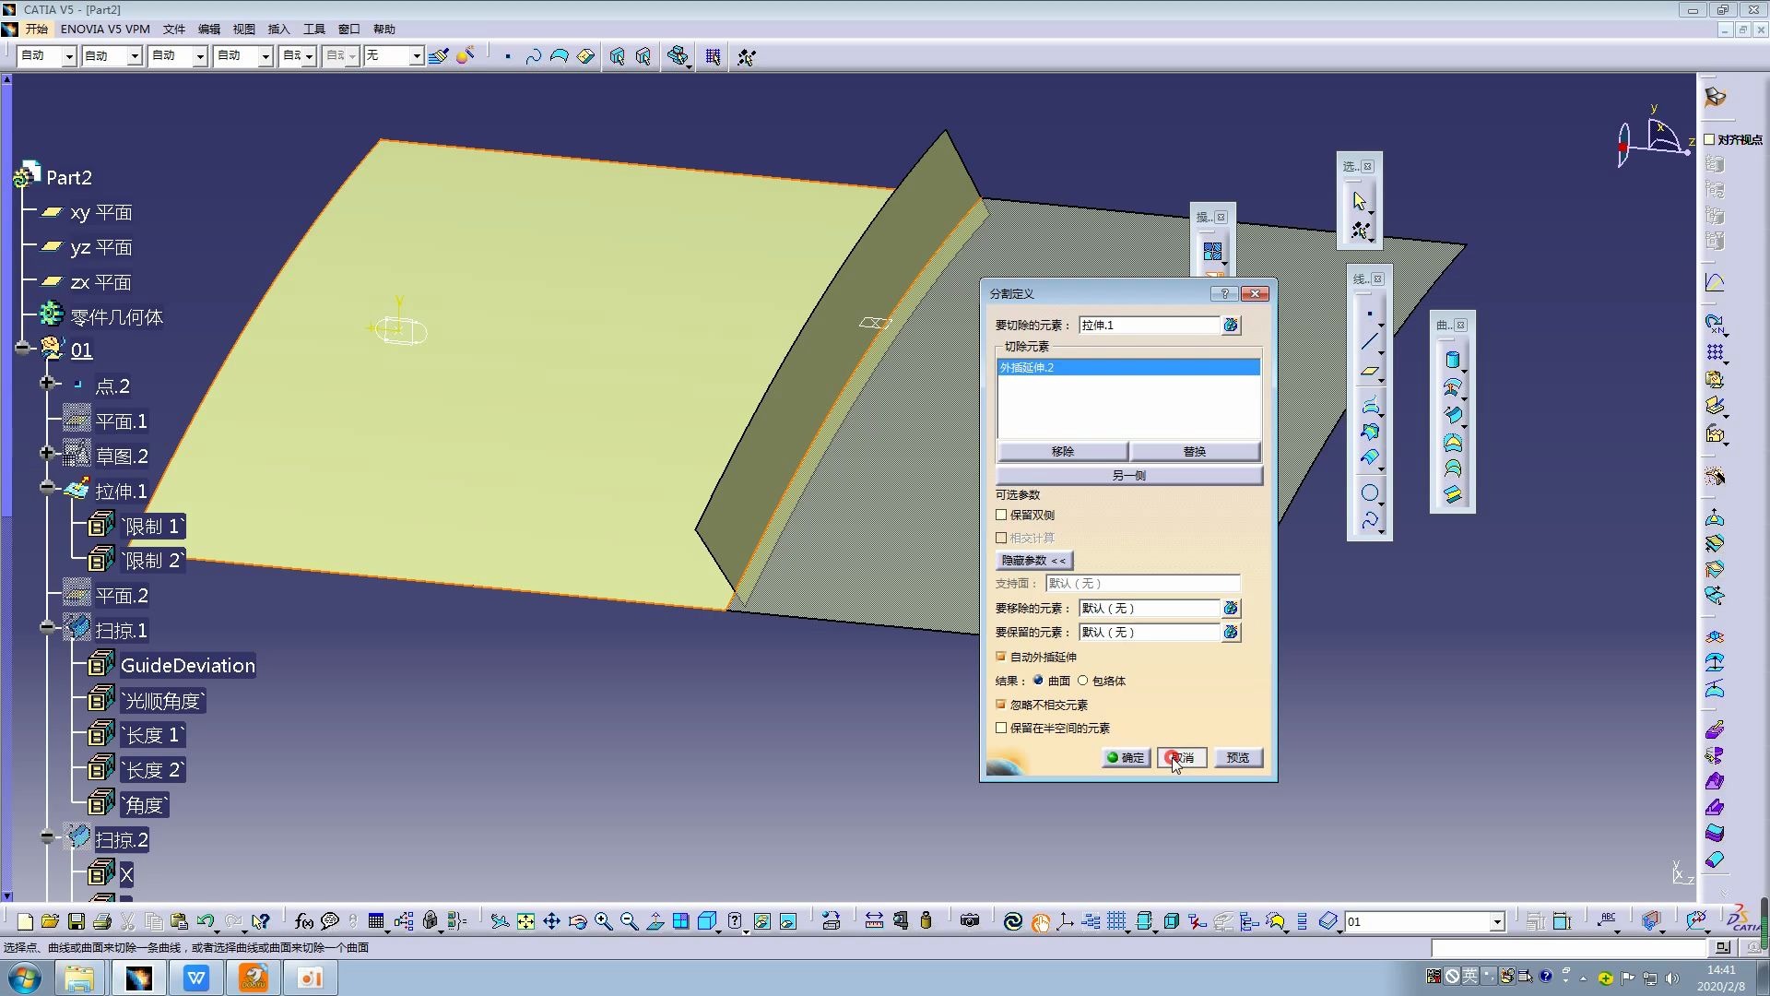Collapse the 拉伸.1 tree node
The height and width of the screenshot is (996, 1770).
[48, 488]
